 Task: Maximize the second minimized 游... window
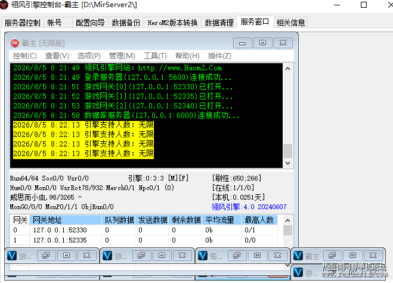(x=162, y=256)
